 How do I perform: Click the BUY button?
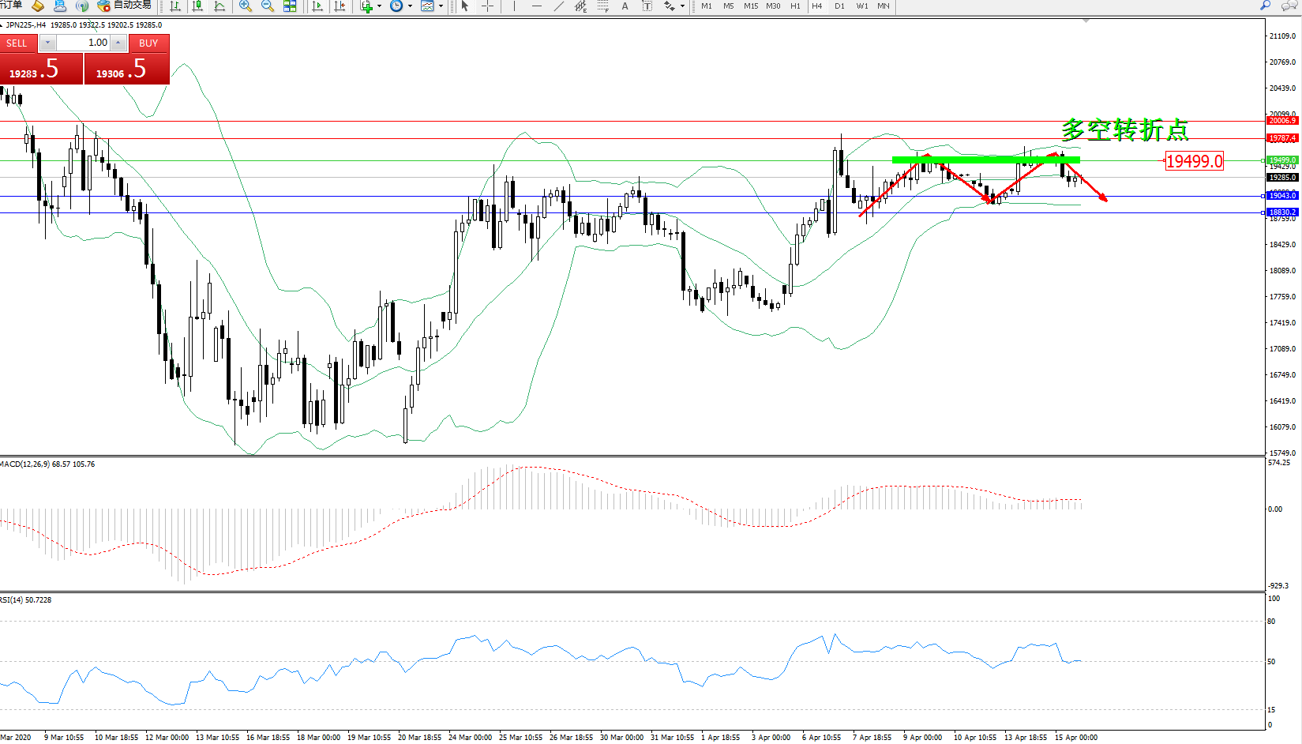148,43
